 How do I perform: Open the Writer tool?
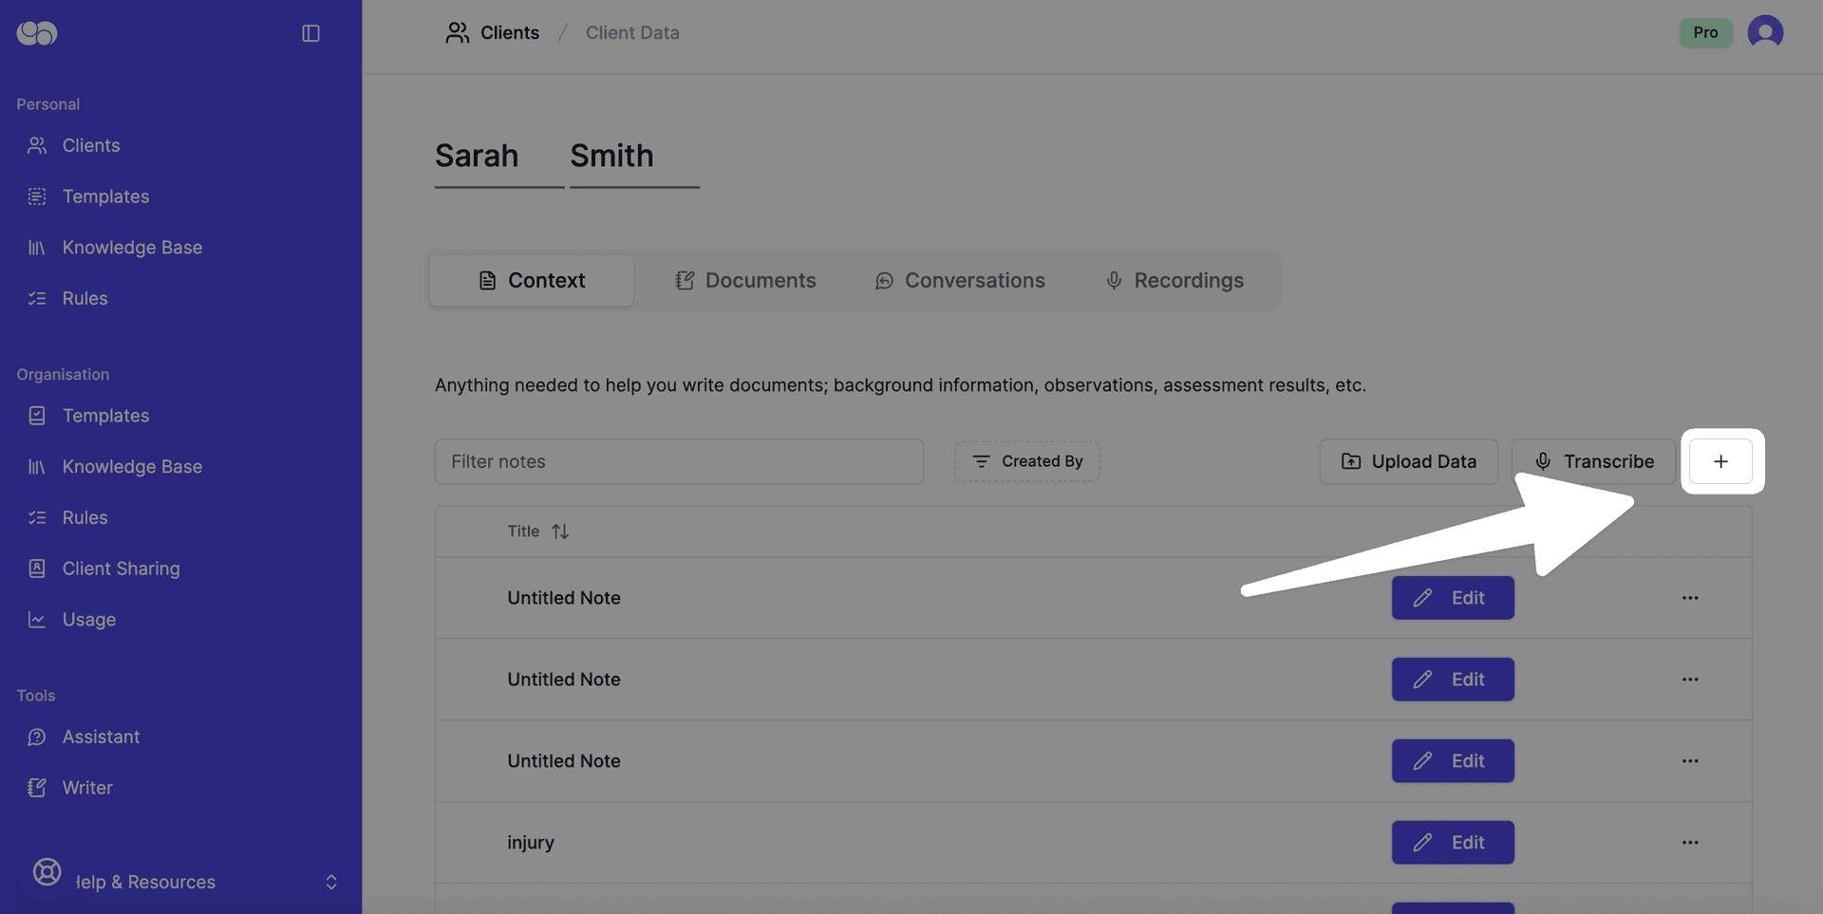[89, 787]
